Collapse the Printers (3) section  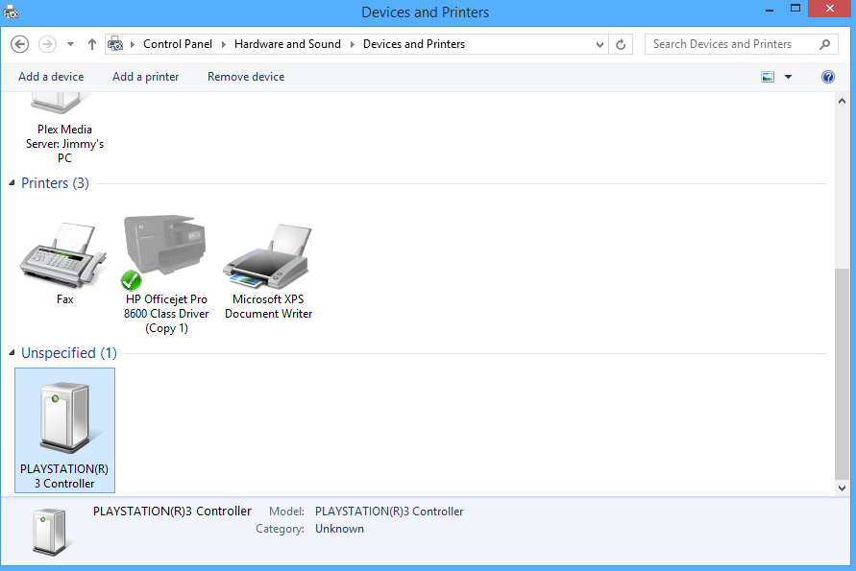(x=13, y=182)
